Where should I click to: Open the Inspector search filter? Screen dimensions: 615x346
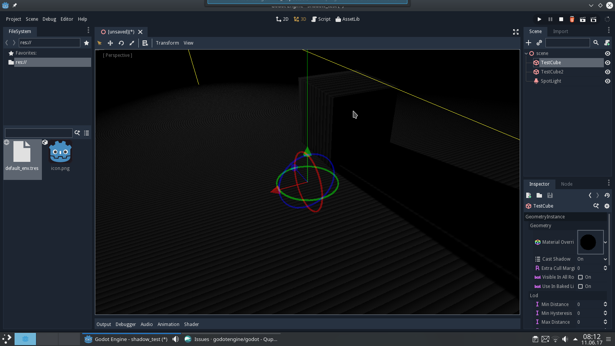[x=596, y=206]
